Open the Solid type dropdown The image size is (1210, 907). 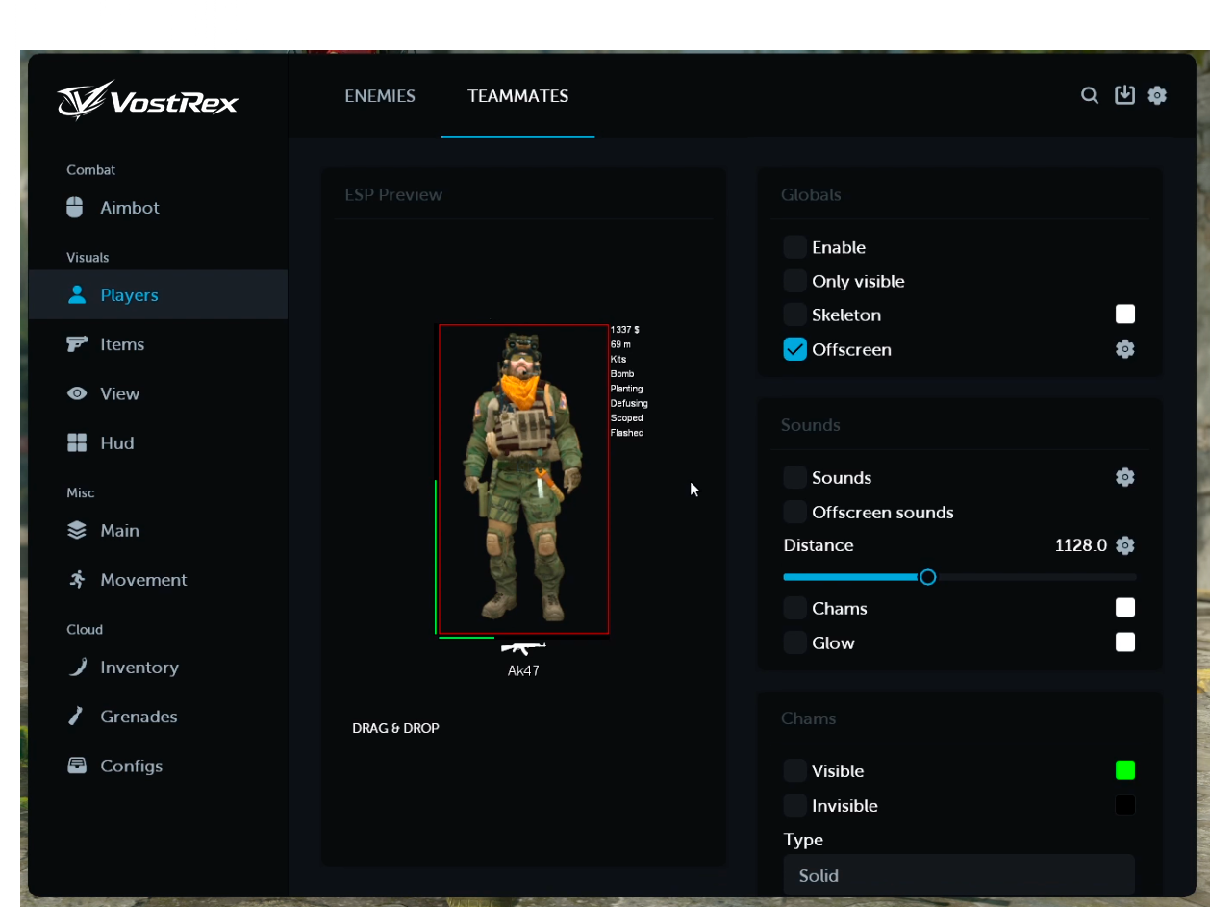[959, 875]
